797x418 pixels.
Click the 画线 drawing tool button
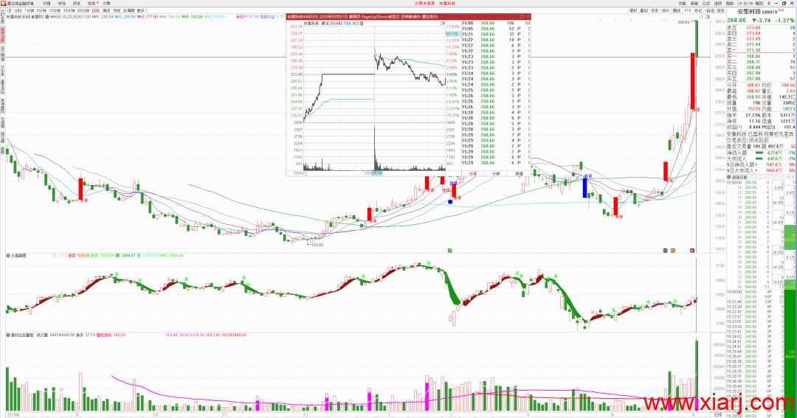(677, 10)
